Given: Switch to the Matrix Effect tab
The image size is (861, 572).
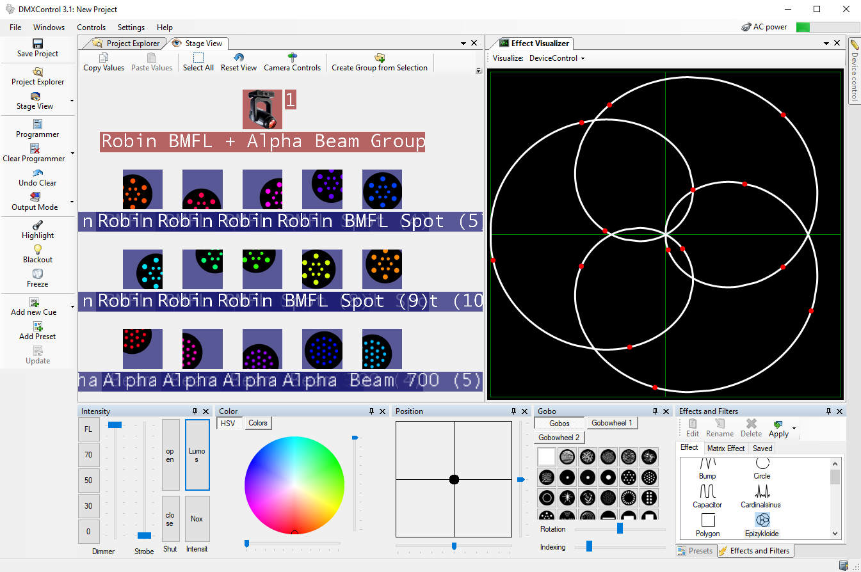Looking at the screenshot, I should click(726, 449).
